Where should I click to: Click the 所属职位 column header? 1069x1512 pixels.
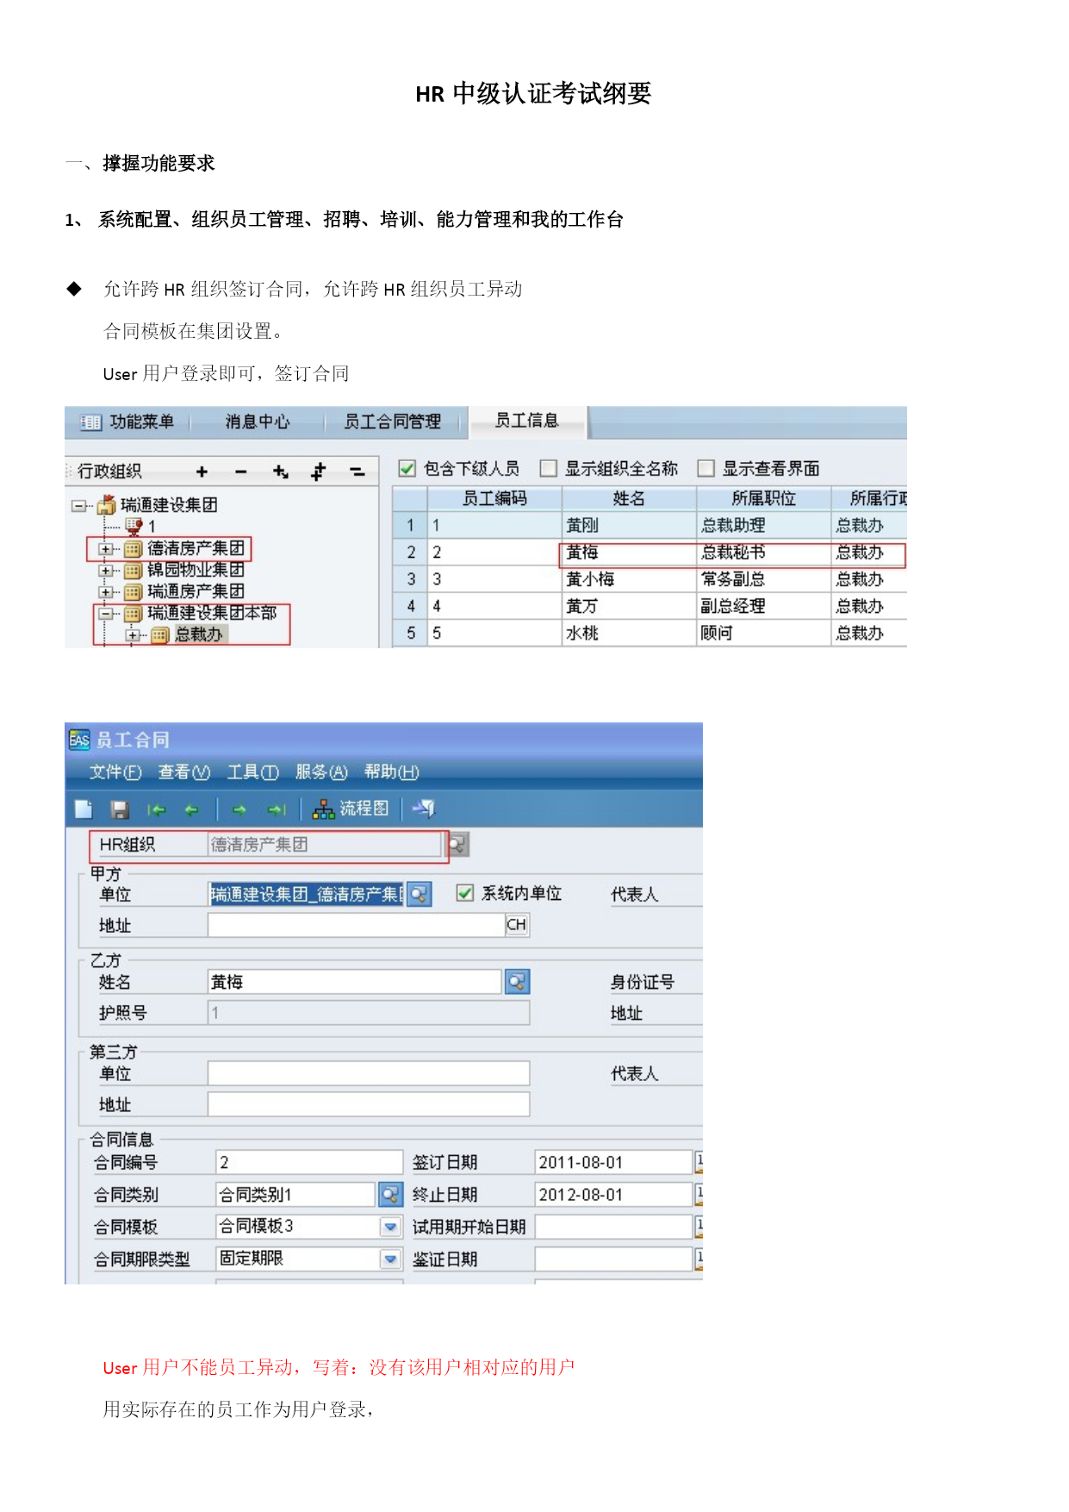click(x=763, y=498)
